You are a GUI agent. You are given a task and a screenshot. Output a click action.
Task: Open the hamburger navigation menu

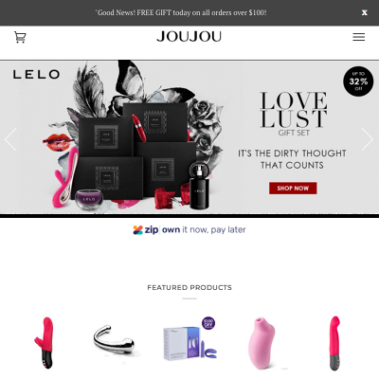point(358,37)
